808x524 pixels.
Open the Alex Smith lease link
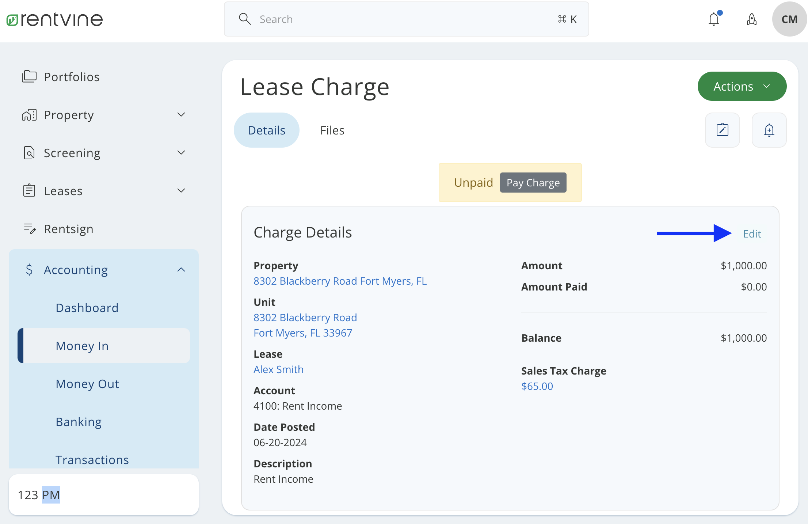[278, 369]
